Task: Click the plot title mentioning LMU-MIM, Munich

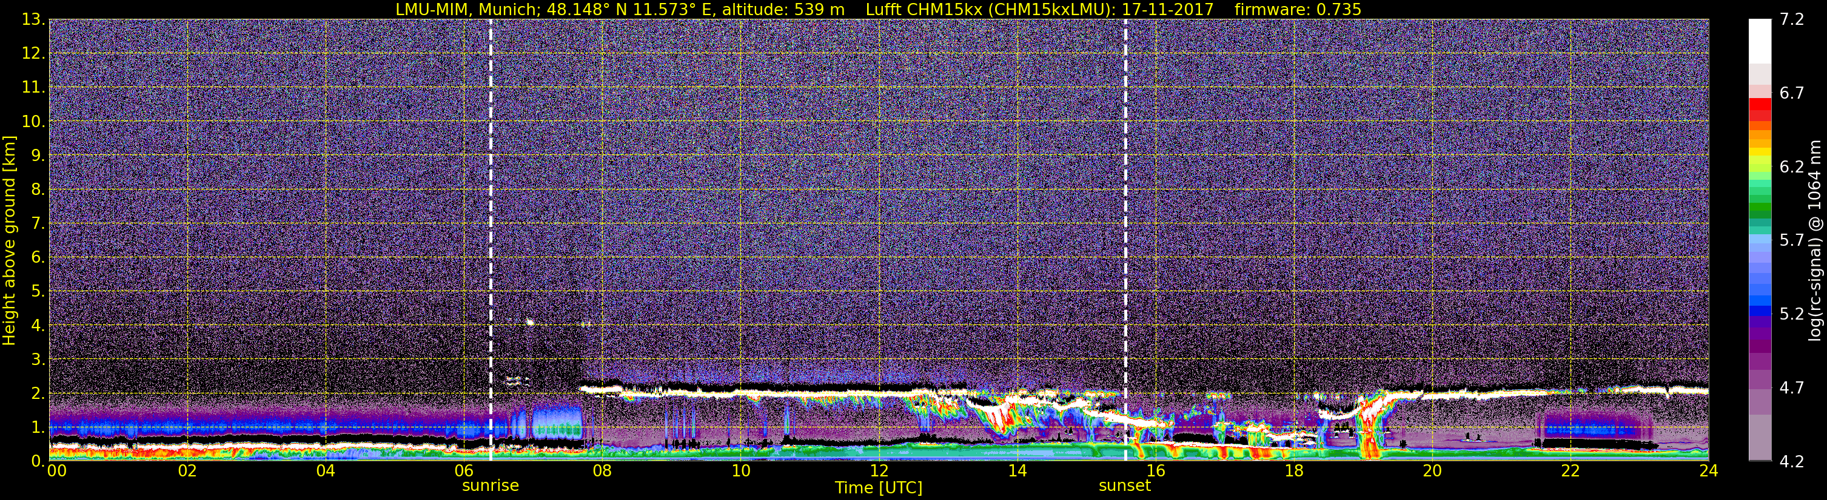Action: [x=878, y=9]
